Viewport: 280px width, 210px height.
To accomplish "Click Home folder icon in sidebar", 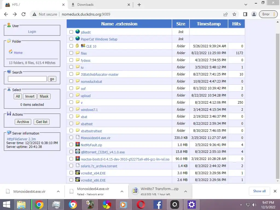I will click(11, 52).
